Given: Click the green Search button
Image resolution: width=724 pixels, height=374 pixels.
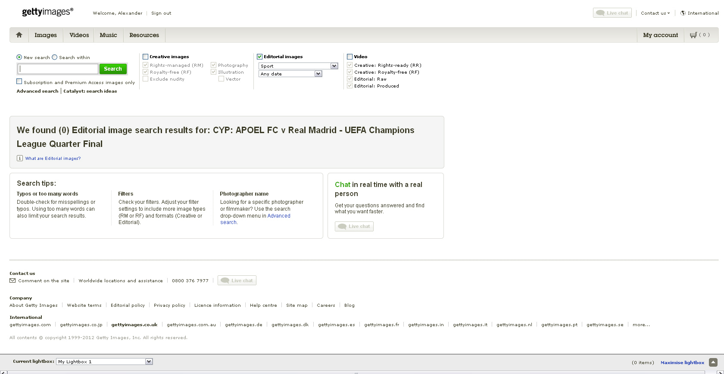Looking at the screenshot, I should pos(113,69).
